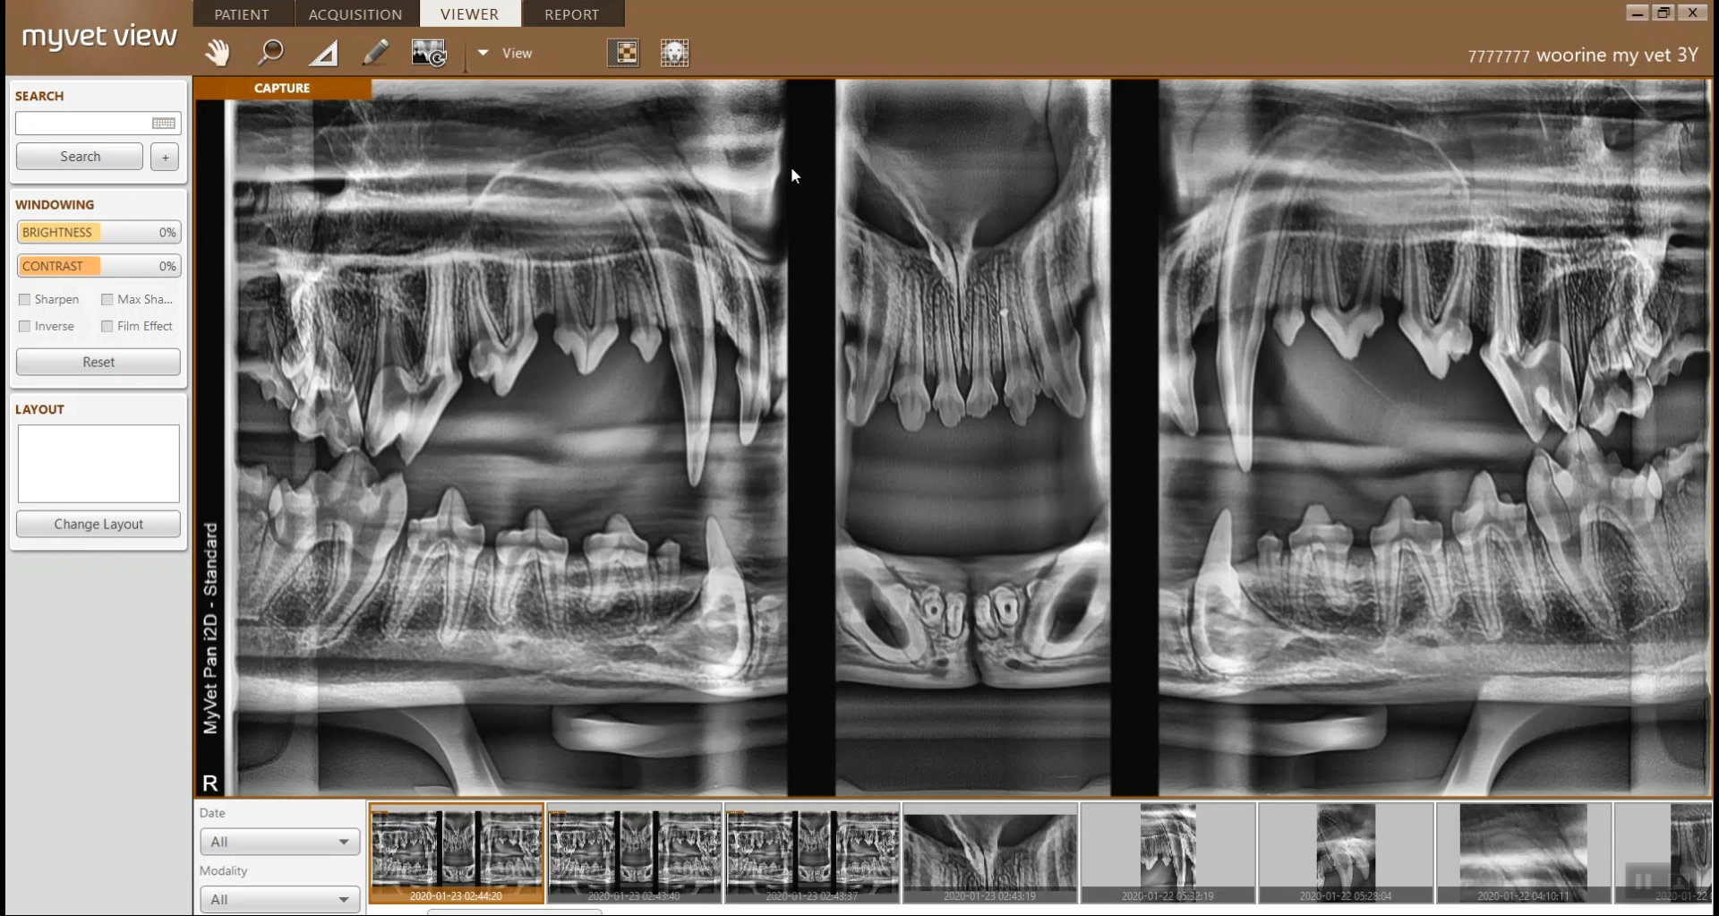Viewport: 1719px width, 916px height.
Task: Activate the magnifier zoom tool
Action: tap(269, 53)
